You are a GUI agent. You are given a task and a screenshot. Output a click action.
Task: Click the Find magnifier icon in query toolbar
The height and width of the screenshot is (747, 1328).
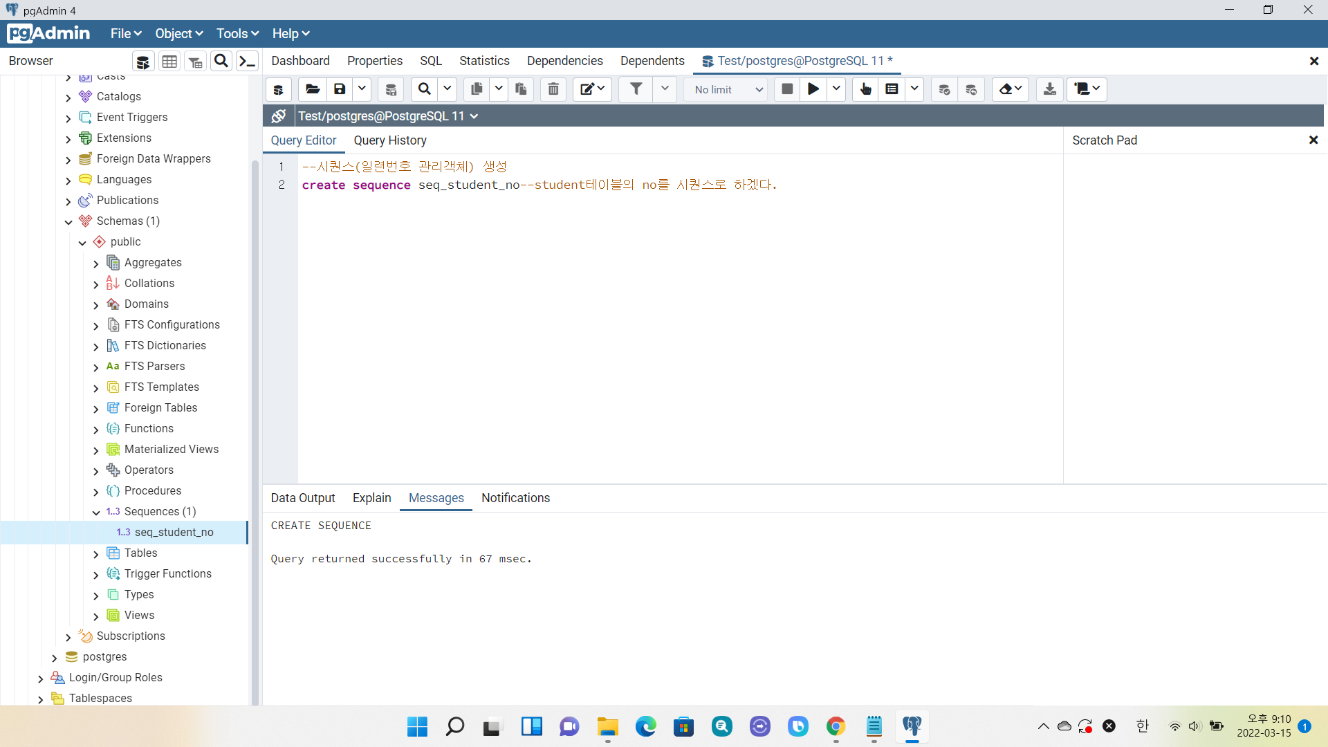(425, 89)
